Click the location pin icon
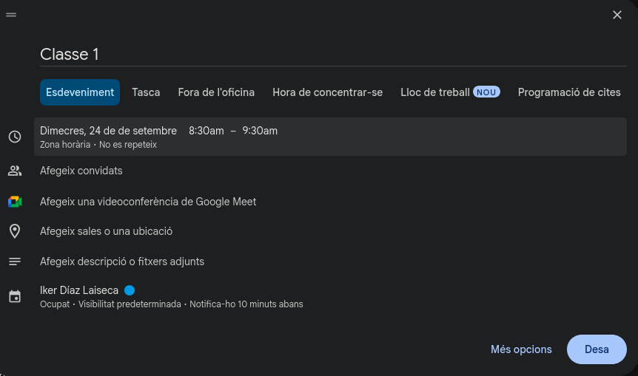This screenshot has width=638, height=376. pos(15,231)
